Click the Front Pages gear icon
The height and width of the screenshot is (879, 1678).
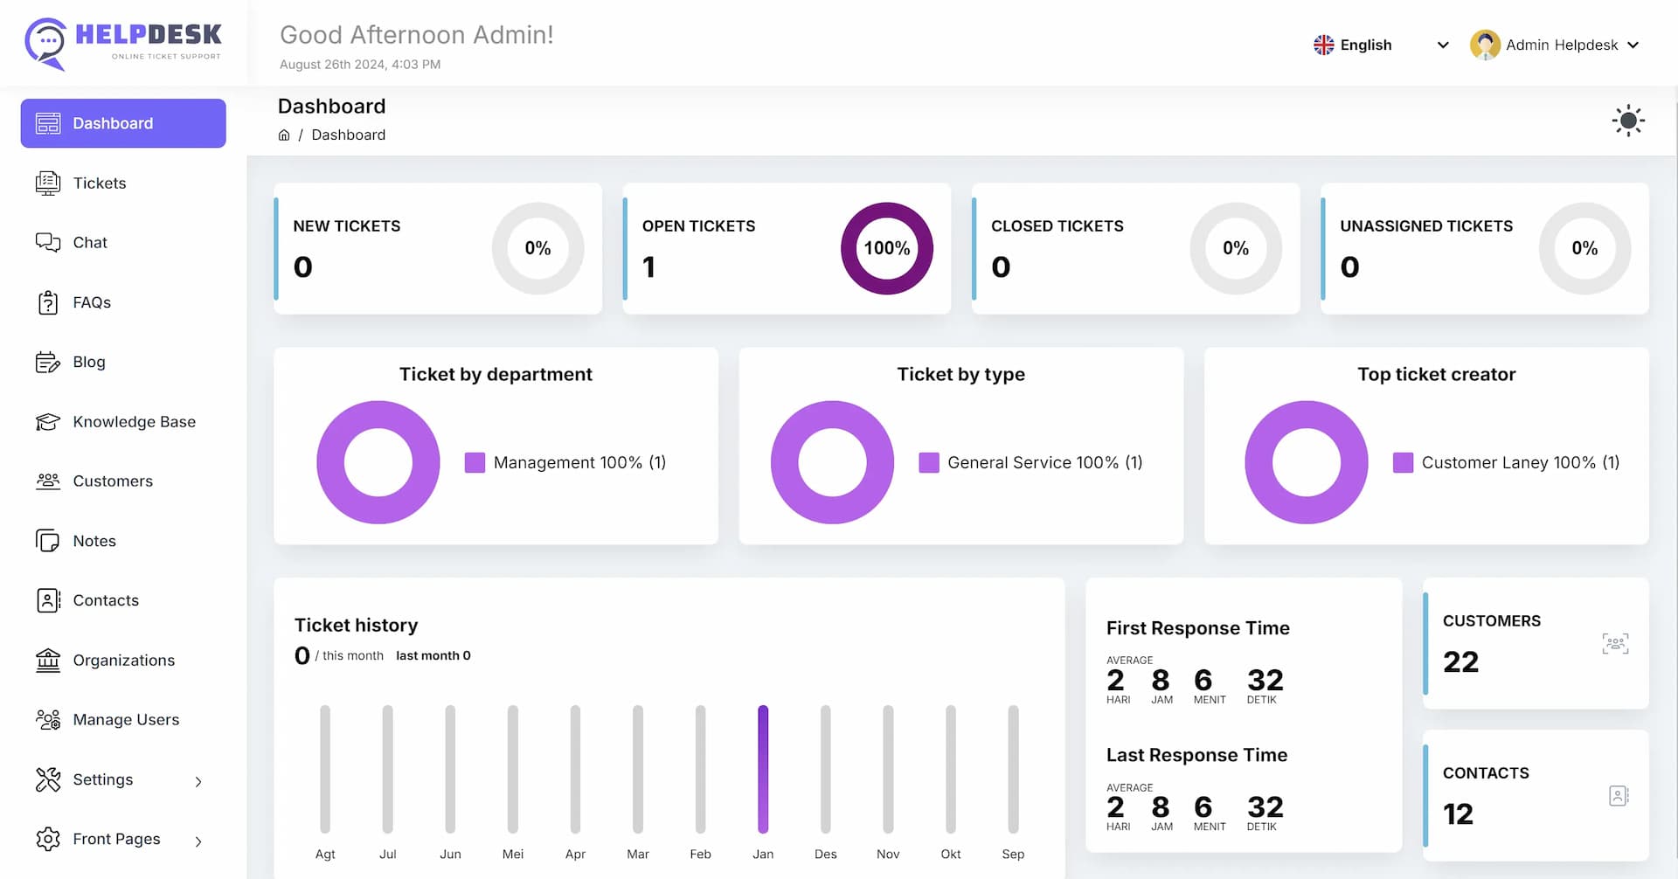(x=48, y=839)
